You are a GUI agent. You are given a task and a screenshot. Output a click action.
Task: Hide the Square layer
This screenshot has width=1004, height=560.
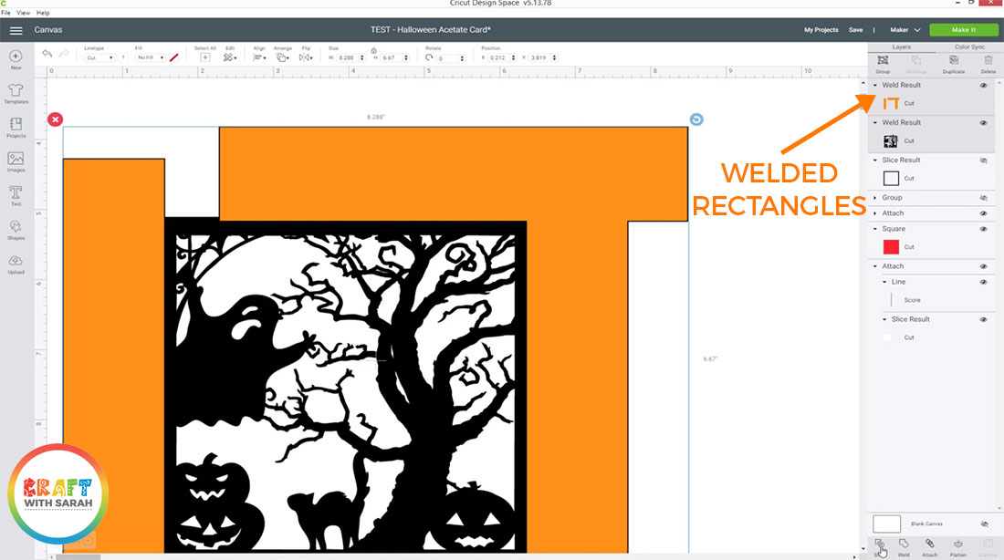pos(984,229)
